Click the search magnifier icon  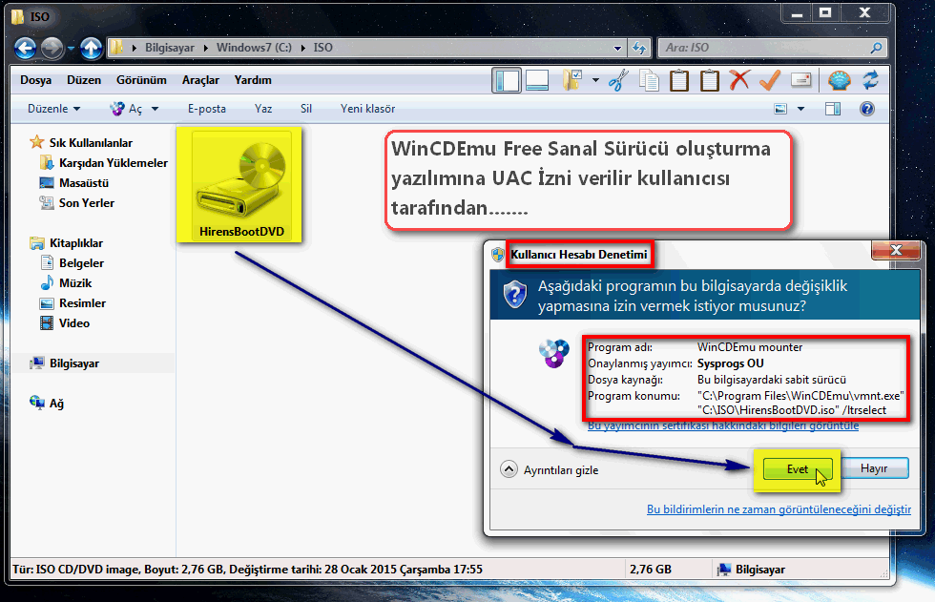pos(876,48)
